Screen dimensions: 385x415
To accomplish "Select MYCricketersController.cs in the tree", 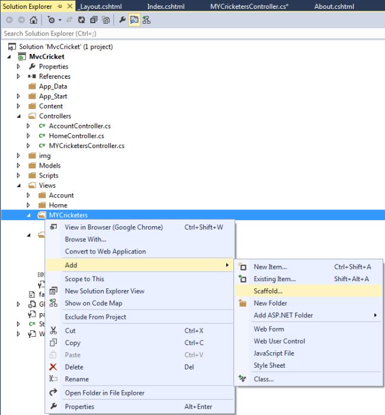I will click(86, 146).
